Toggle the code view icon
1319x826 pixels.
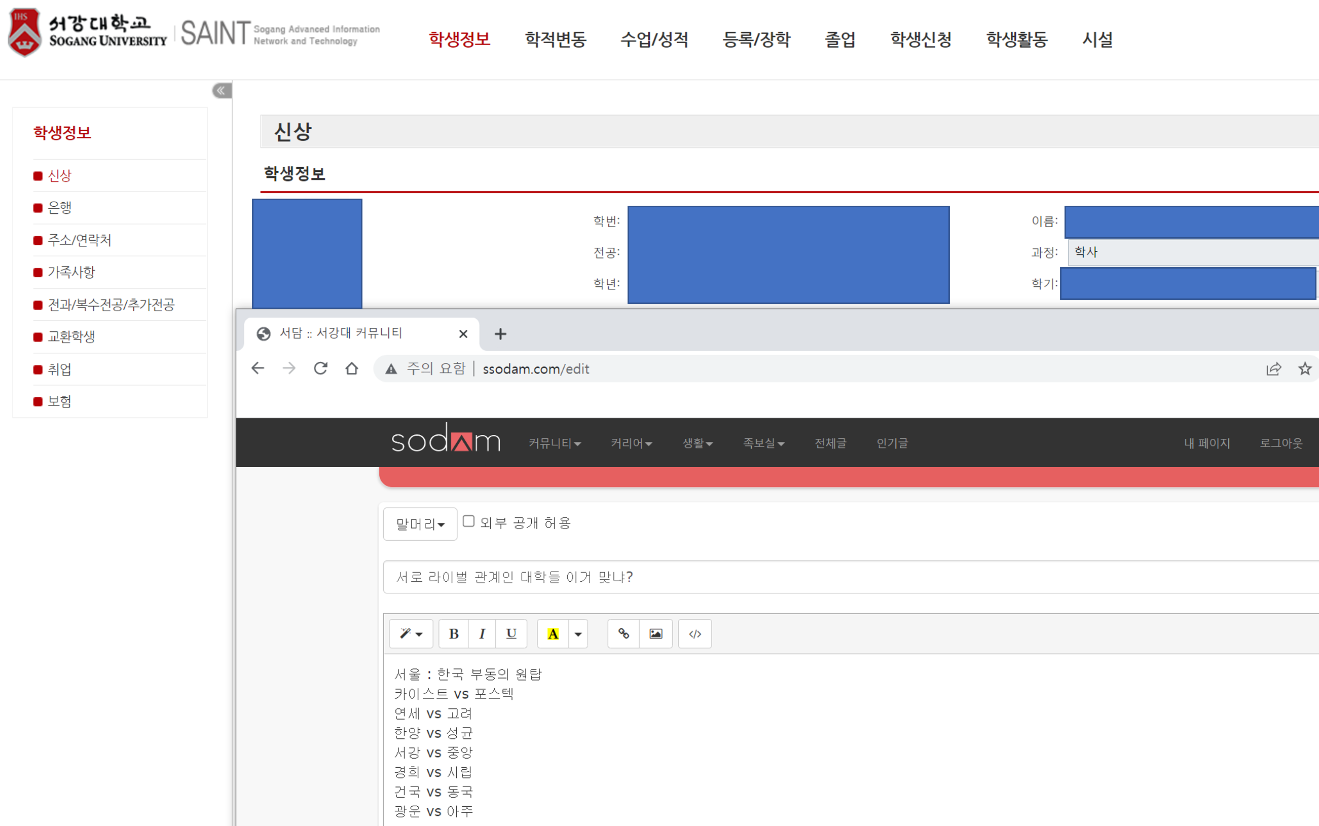point(694,634)
